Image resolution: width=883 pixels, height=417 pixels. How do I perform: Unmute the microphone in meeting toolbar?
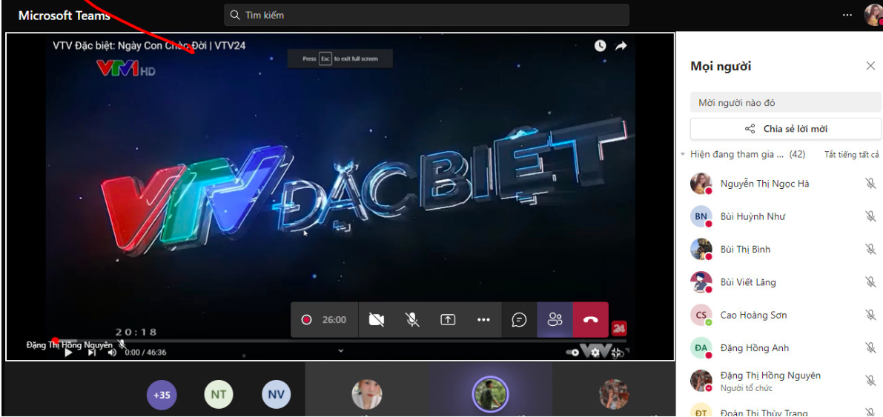click(412, 320)
